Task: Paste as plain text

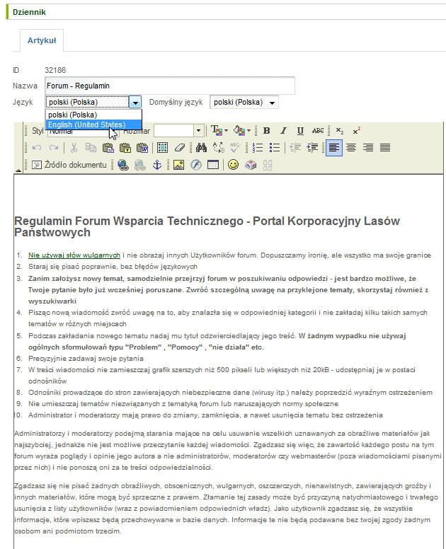Action: pyautogui.click(x=125, y=148)
